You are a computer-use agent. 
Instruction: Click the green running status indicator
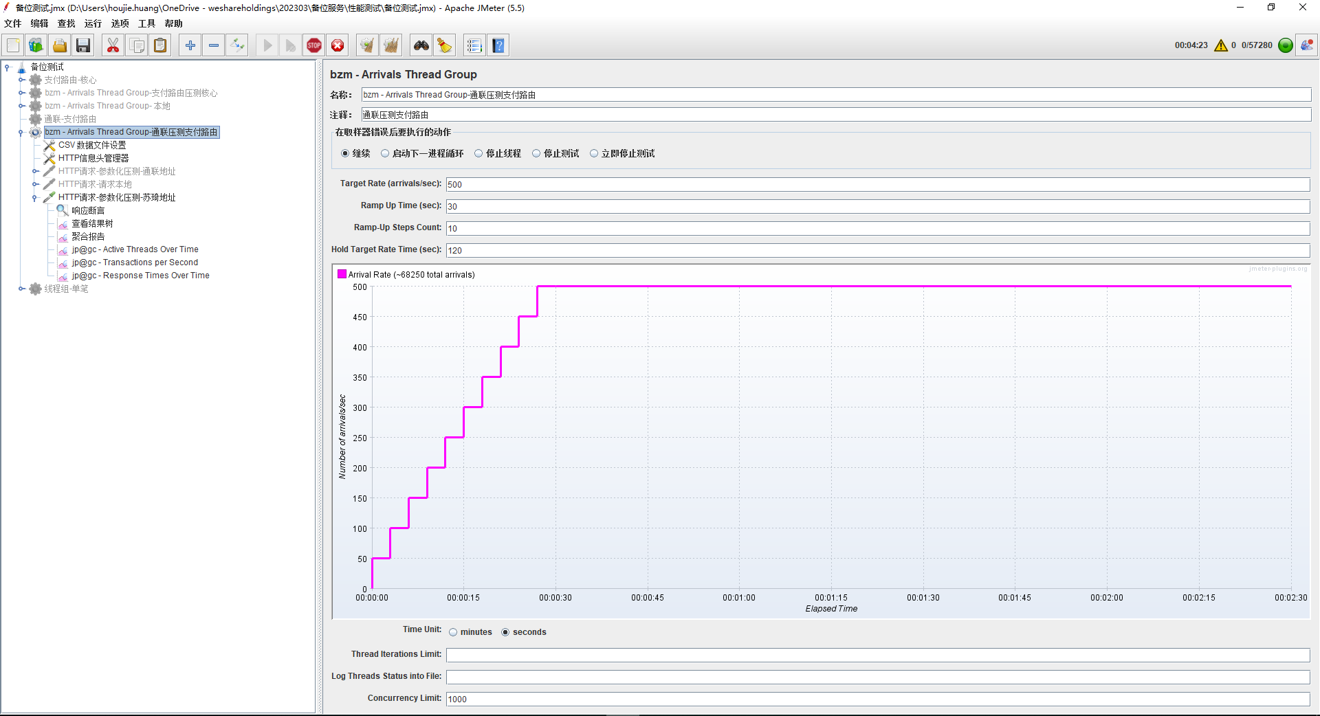click(x=1285, y=45)
